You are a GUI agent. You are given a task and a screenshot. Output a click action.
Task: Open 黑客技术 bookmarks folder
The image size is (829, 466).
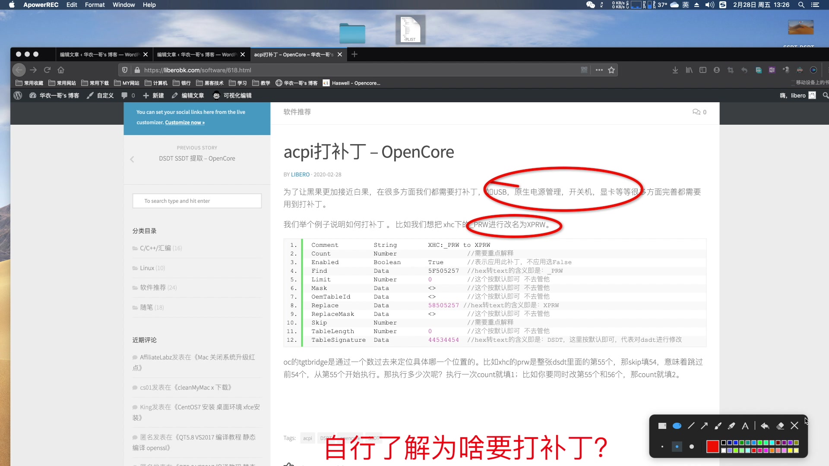coord(210,83)
